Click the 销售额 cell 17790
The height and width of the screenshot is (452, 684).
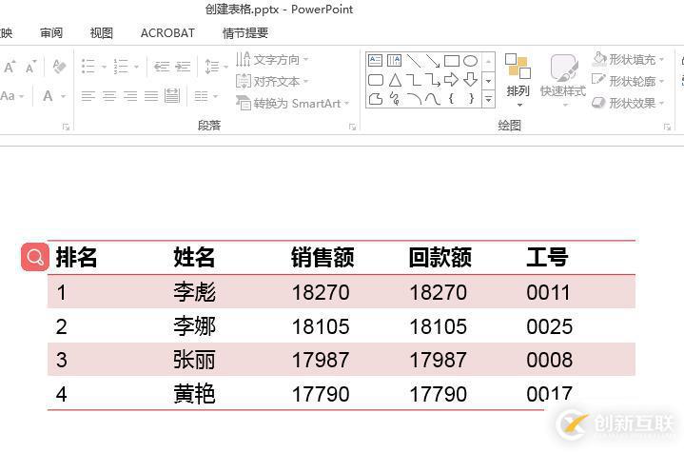[x=321, y=394]
